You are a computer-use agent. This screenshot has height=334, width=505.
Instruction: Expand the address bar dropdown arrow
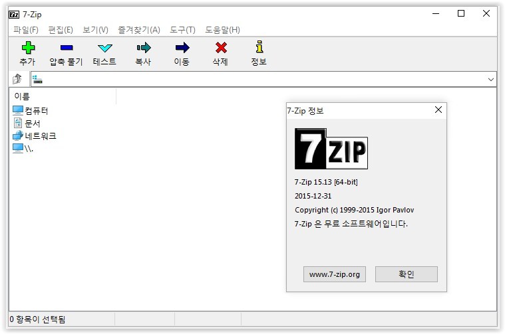click(491, 80)
